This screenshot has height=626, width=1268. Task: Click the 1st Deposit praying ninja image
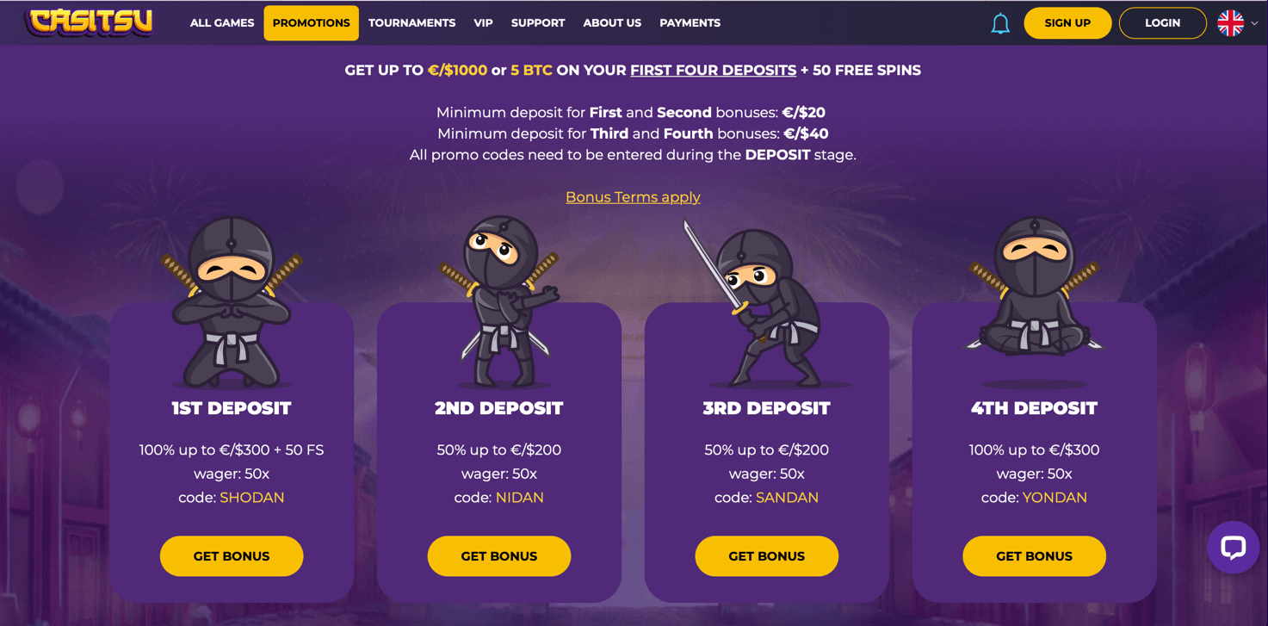click(x=232, y=301)
